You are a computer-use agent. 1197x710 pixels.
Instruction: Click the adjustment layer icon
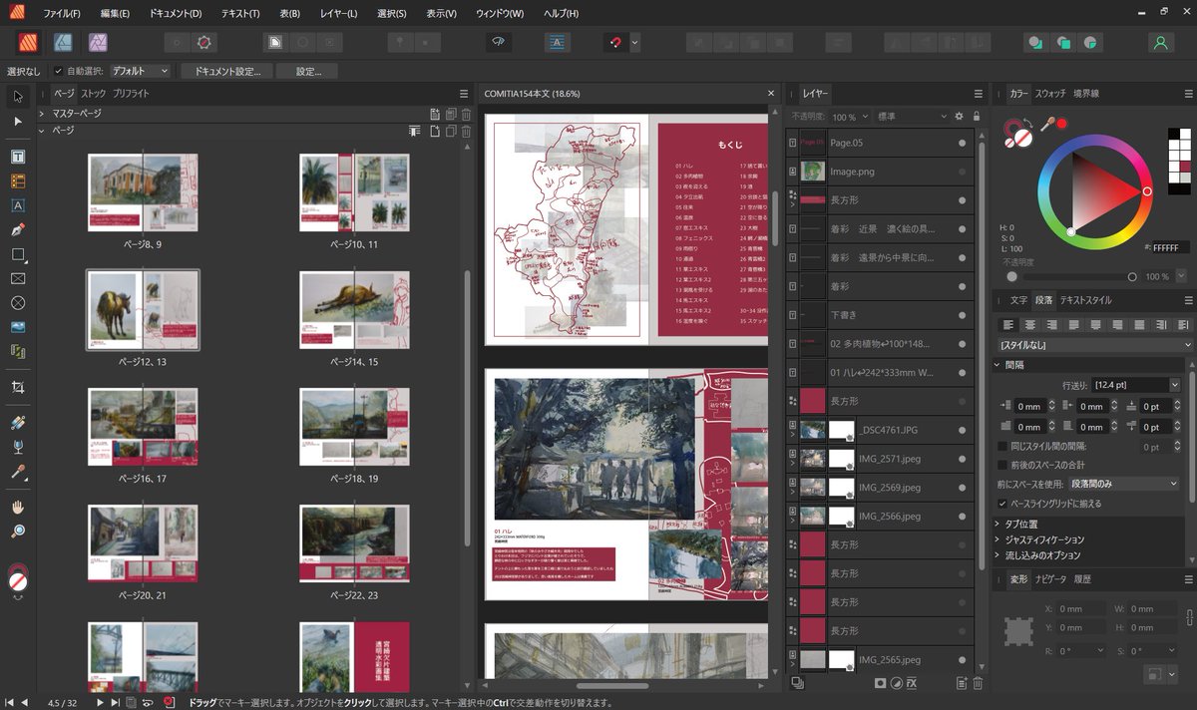pos(896,683)
